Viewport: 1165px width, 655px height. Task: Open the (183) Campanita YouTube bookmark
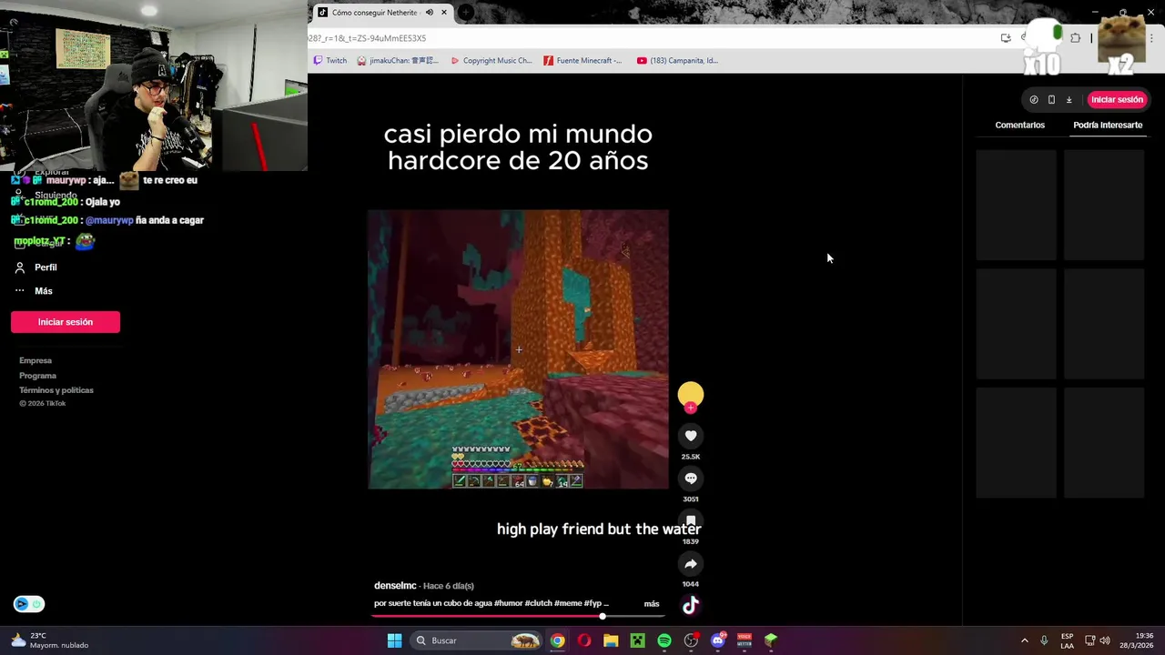click(677, 61)
